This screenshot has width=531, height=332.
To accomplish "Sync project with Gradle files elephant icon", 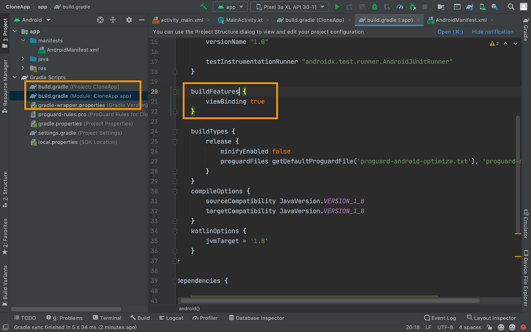I will tap(470, 7).
